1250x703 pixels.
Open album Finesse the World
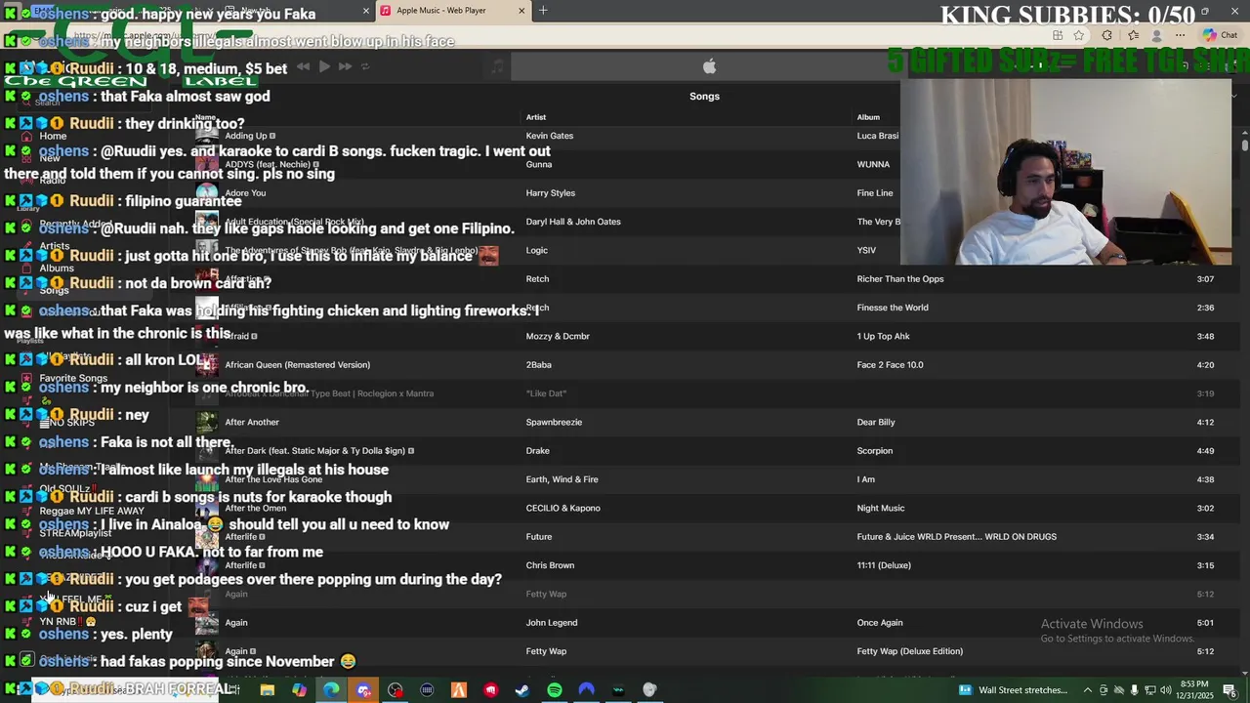[893, 308]
